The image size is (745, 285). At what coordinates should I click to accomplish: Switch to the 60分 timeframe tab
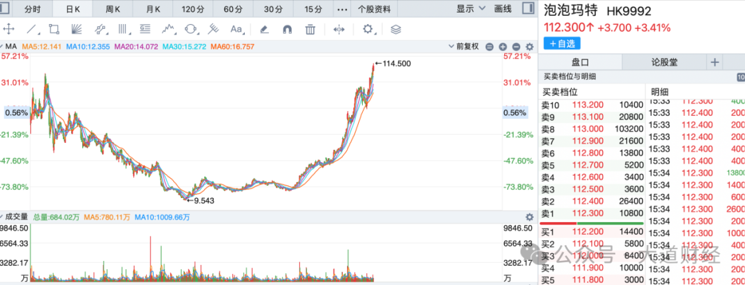click(233, 8)
